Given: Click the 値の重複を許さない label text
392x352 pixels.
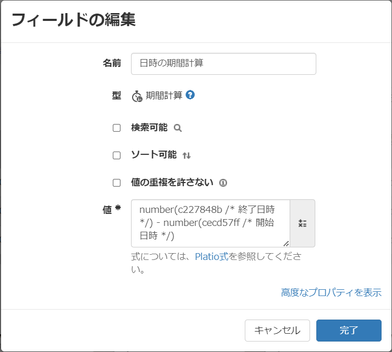Looking at the screenshot, I should click(x=172, y=182).
